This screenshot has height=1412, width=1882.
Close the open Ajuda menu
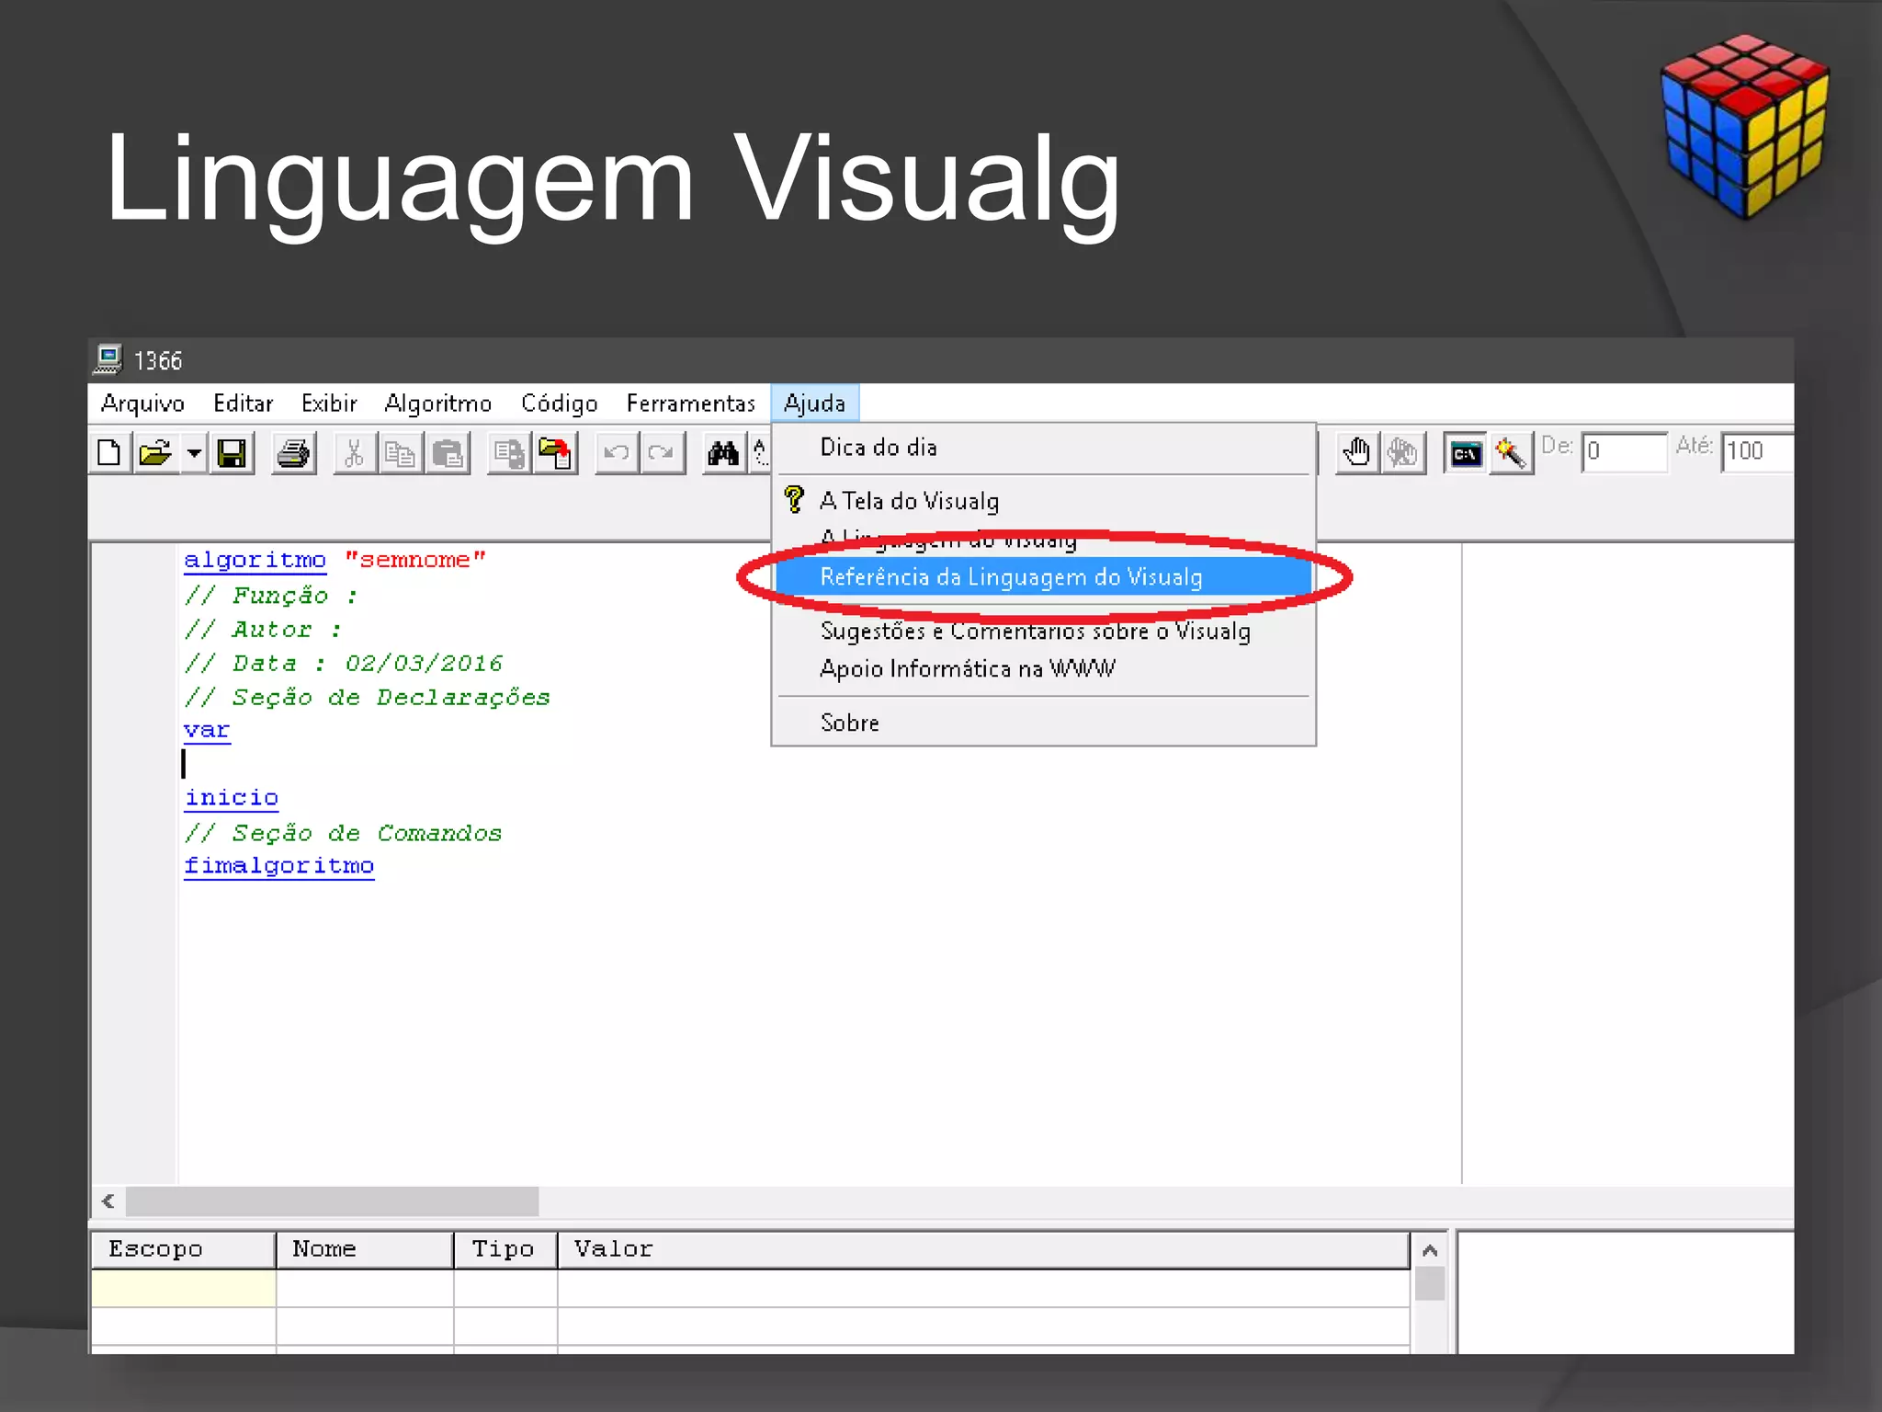pyautogui.click(x=814, y=404)
